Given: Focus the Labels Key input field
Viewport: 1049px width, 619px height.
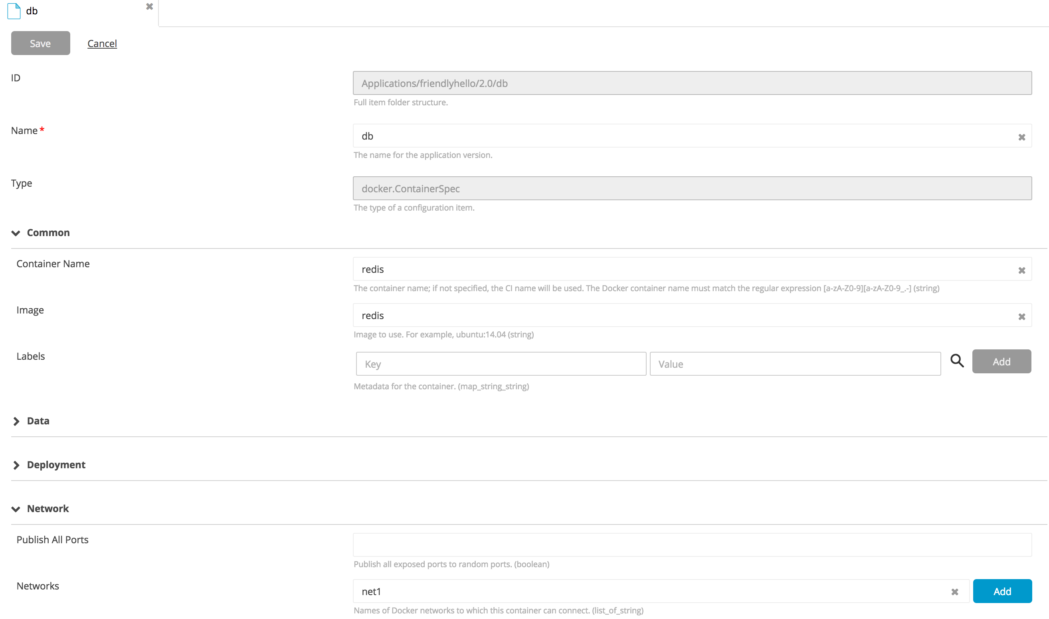Looking at the screenshot, I should (x=501, y=364).
